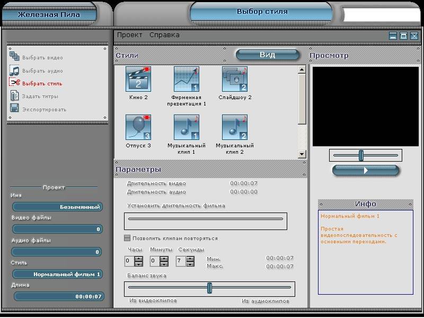The width and height of the screenshot is (424, 318).
Task: Go to the Выбрать аудио step
Action: (42, 70)
